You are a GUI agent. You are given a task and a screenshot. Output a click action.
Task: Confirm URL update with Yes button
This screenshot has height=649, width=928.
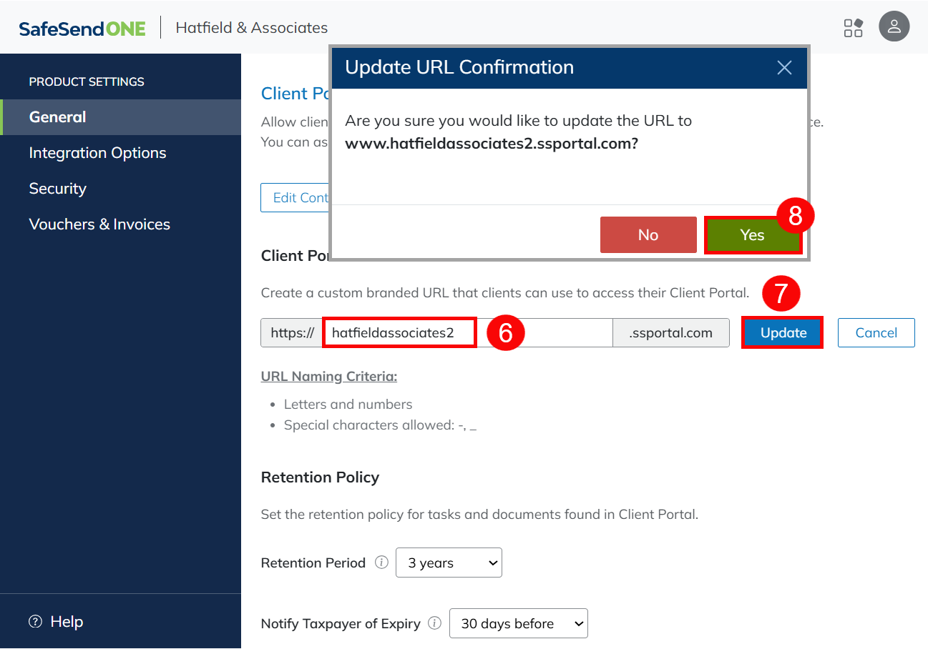[x=752, y=235]
